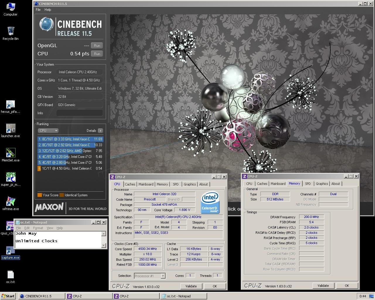Click the 'Unlimited Clocks' text in Notepad

(x=36, y=241)
